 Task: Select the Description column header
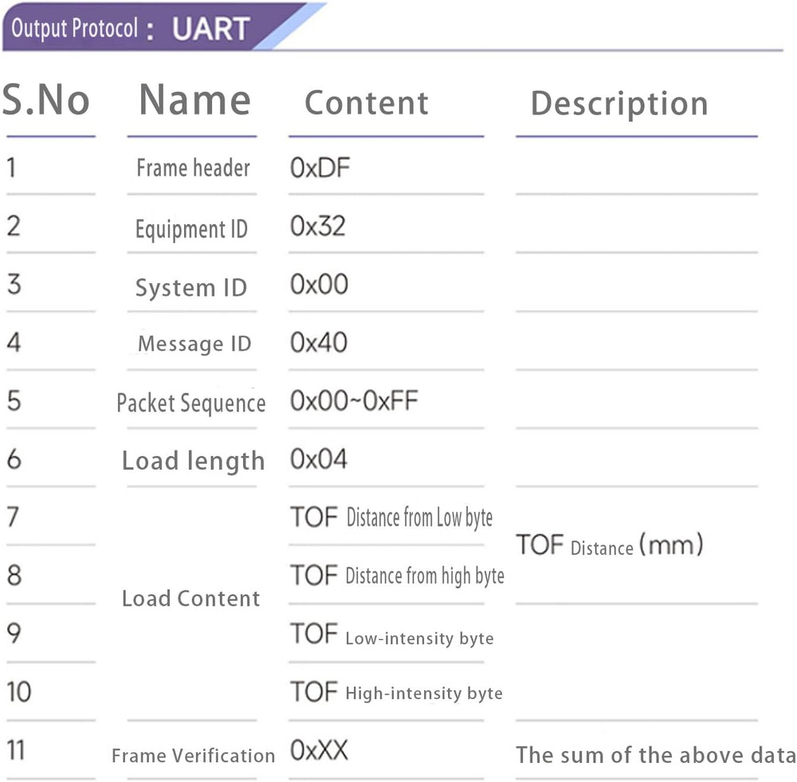click(x=619, y=104)
